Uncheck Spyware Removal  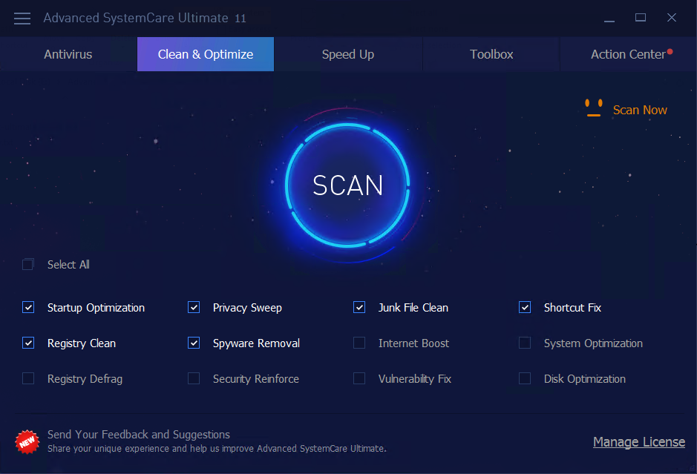[194, 343]
